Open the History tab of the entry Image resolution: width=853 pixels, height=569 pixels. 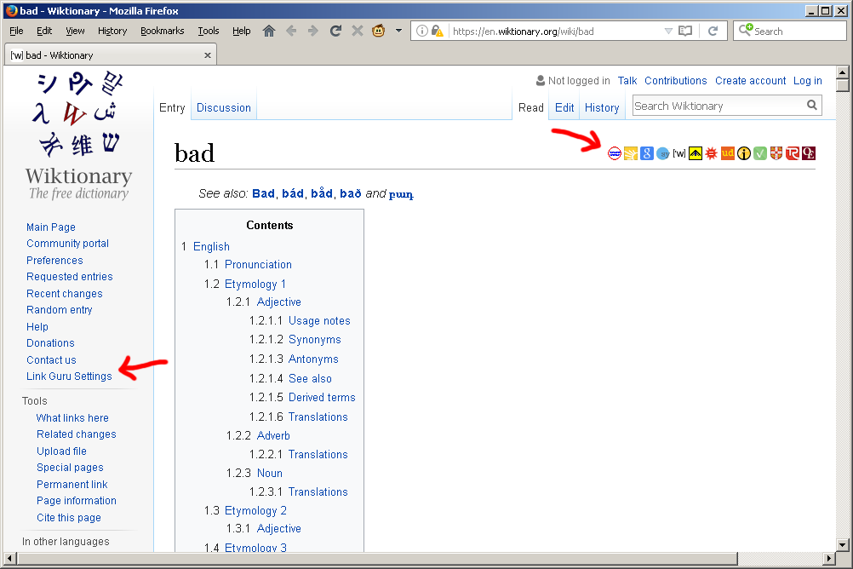pyautogui.click(x=602, y=107)
